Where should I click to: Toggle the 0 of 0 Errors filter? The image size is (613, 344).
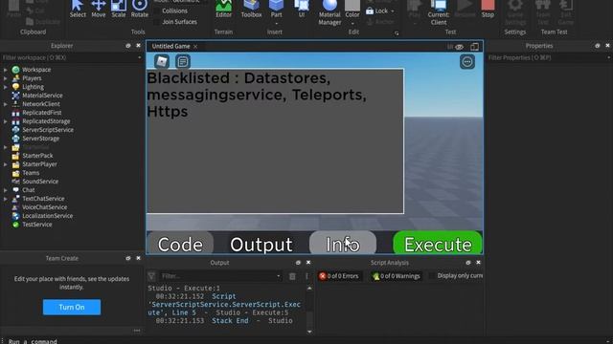pos(339,276)
